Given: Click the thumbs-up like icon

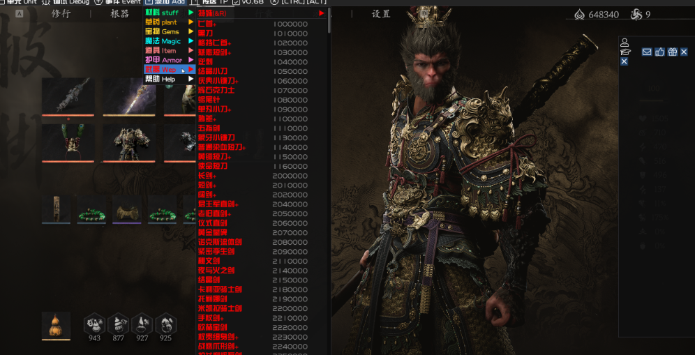Looking at the screenshot, I should pyautogui.click(x=660, y=52).
